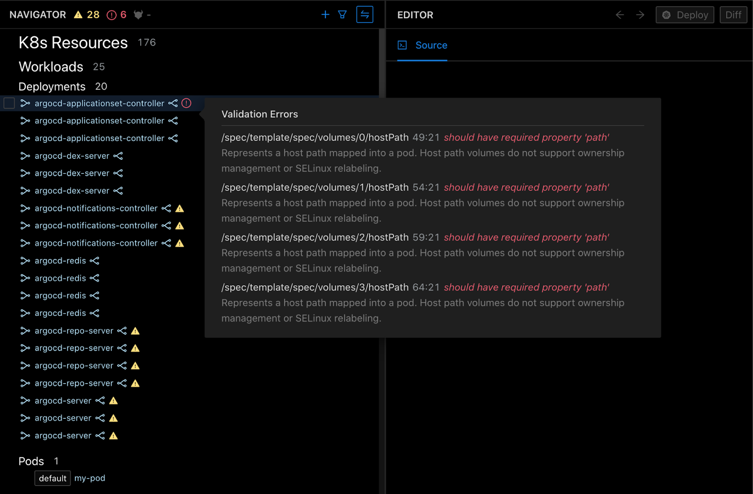
Task: Go back with the Editor left arrow
Action: pyautogui.click(x=620, y=15)
